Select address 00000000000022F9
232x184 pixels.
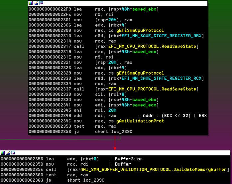50,9
